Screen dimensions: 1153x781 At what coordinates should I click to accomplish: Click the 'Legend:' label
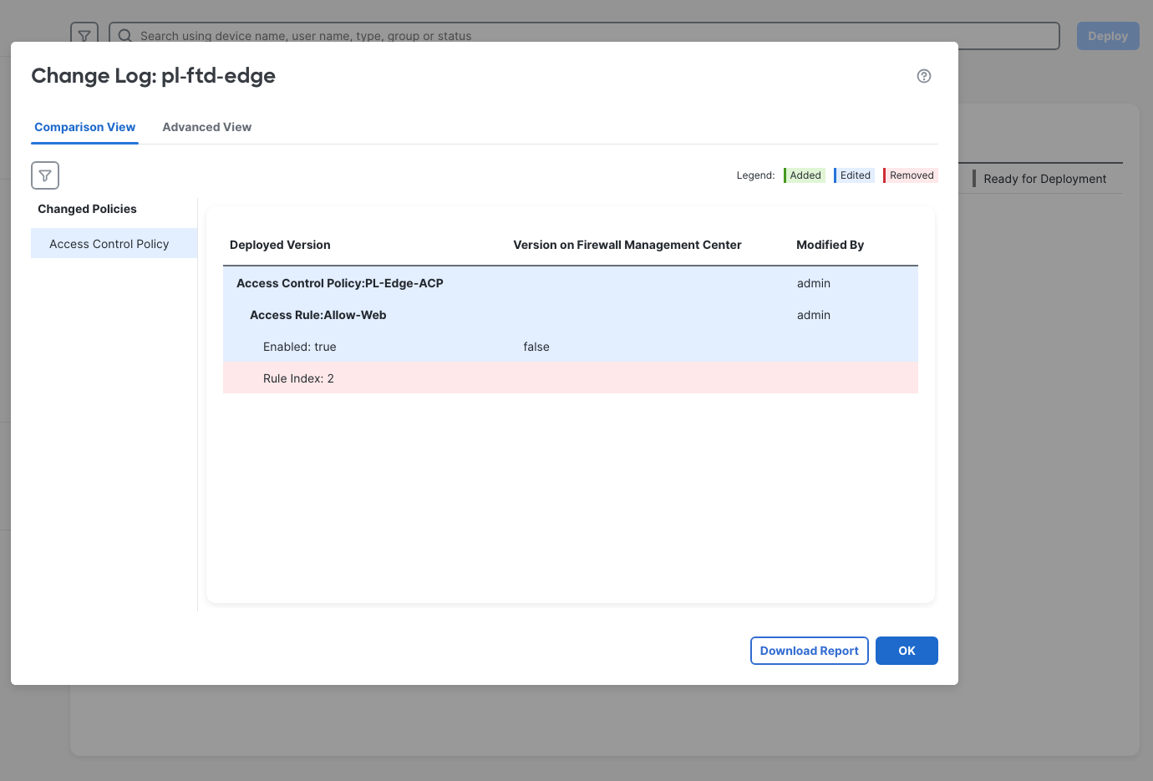point(755,175)
